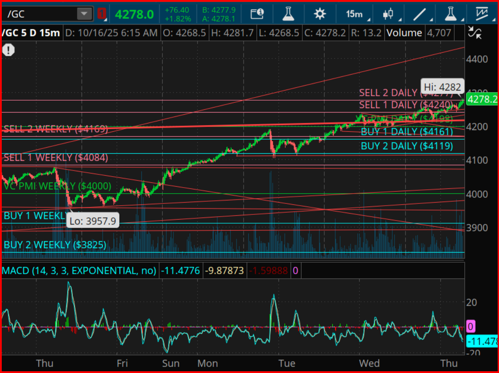Click the BUY 1 DAILY label
The width and height of the screenshot is (499, 373).
click(x=407, y=131)
